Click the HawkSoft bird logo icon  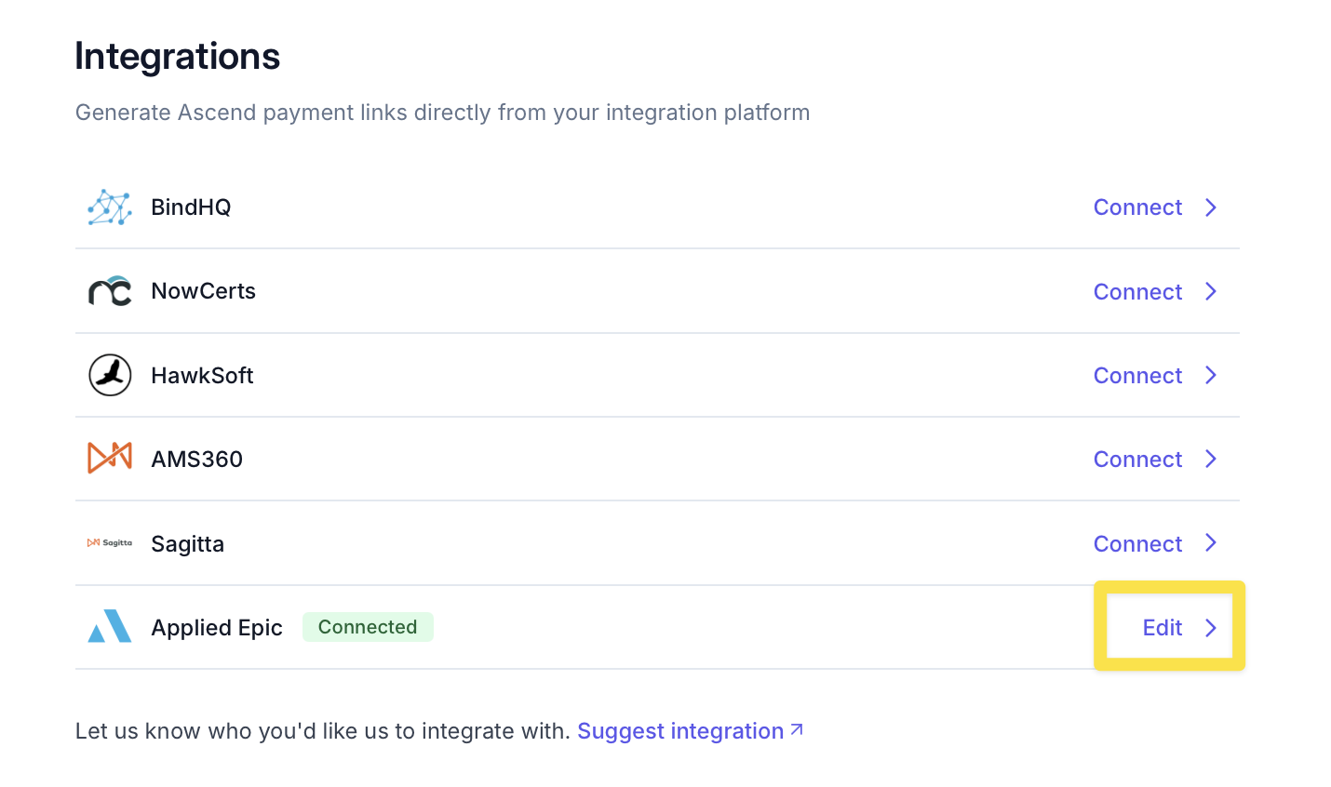click(x=110, y=375)
